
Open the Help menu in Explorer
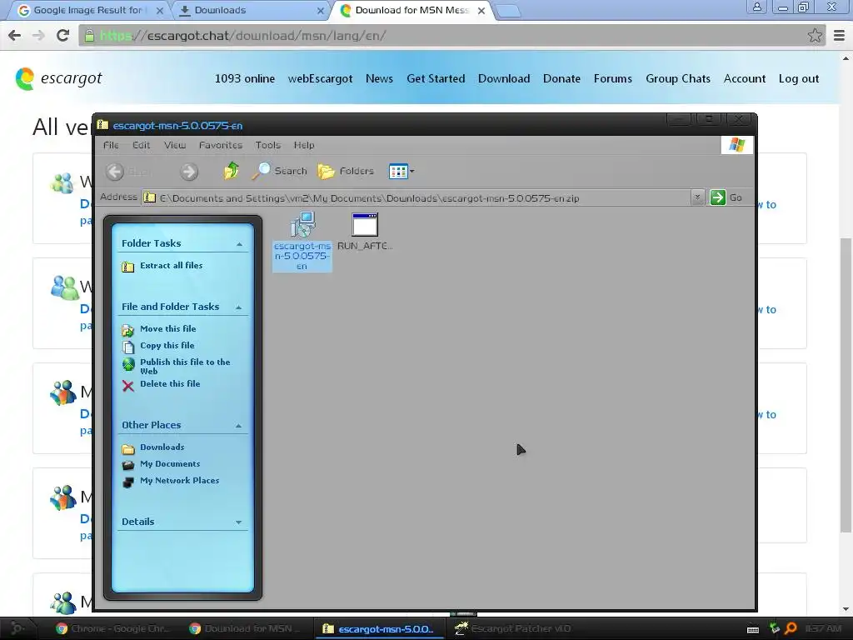click(x=303, y=145)
